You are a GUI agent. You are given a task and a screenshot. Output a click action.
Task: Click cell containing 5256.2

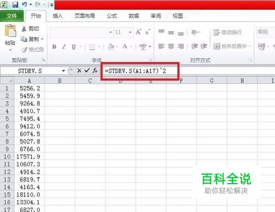(29, 88)
